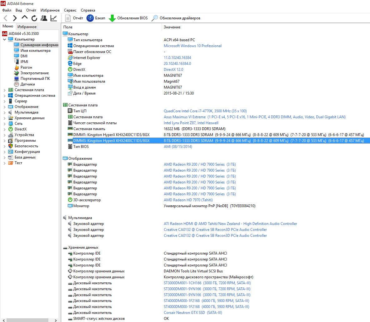Open DirectX 12.0 link
This screenshot has width=370, height=322.
tap(173, 69)
